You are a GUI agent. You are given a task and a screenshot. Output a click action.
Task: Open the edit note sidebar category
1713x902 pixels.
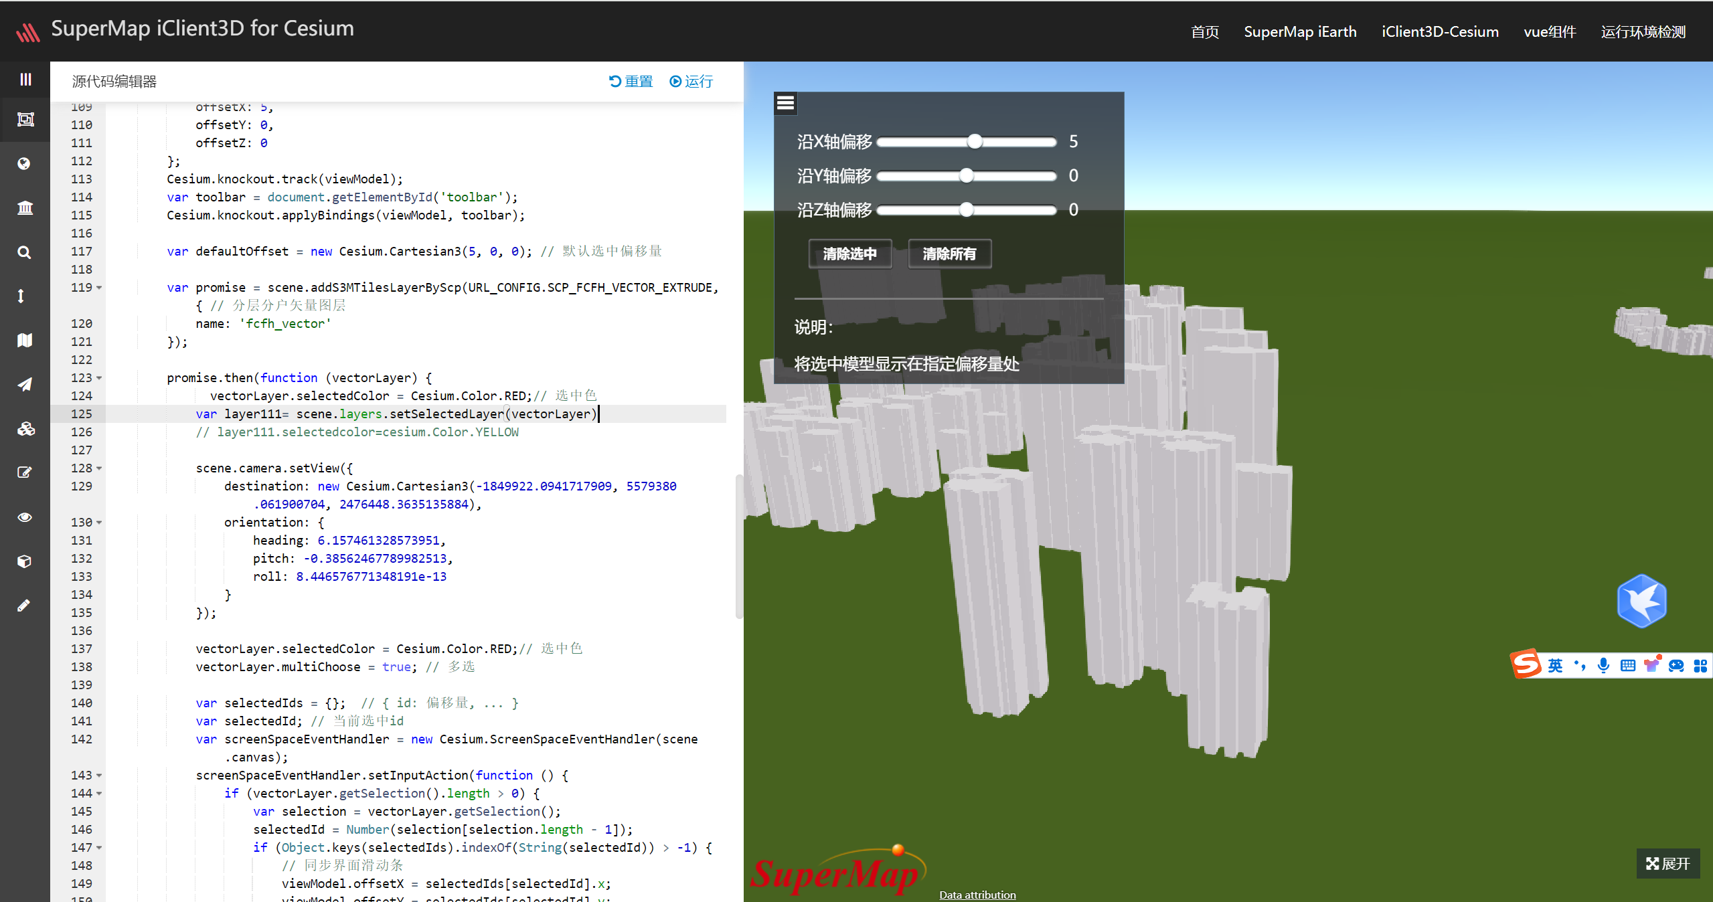click(x=25, y=472)
